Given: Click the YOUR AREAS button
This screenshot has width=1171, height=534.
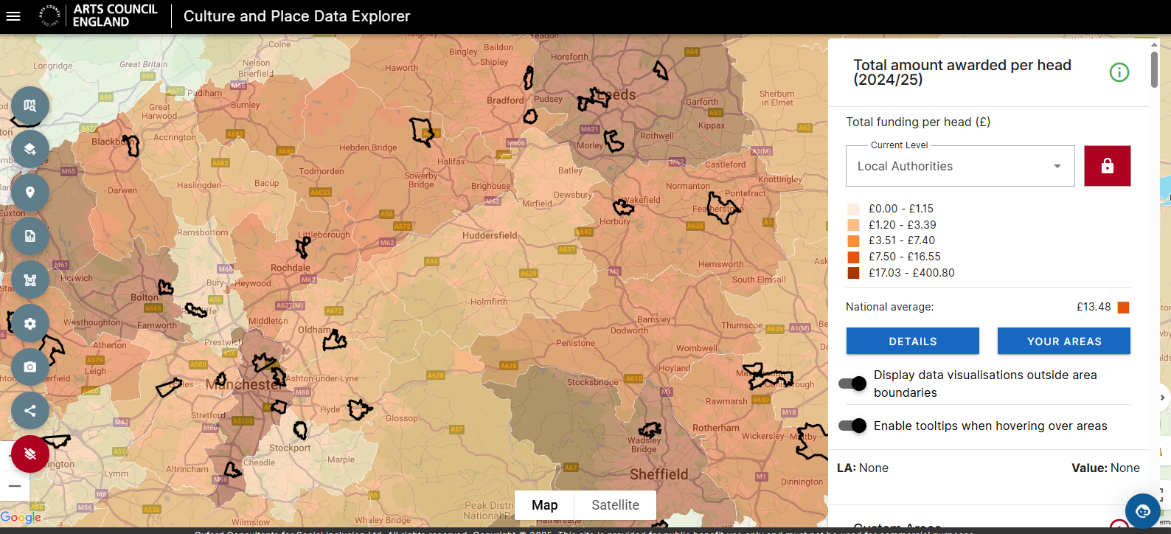Looking at the screenshot, I should [x=1063, y=341].
